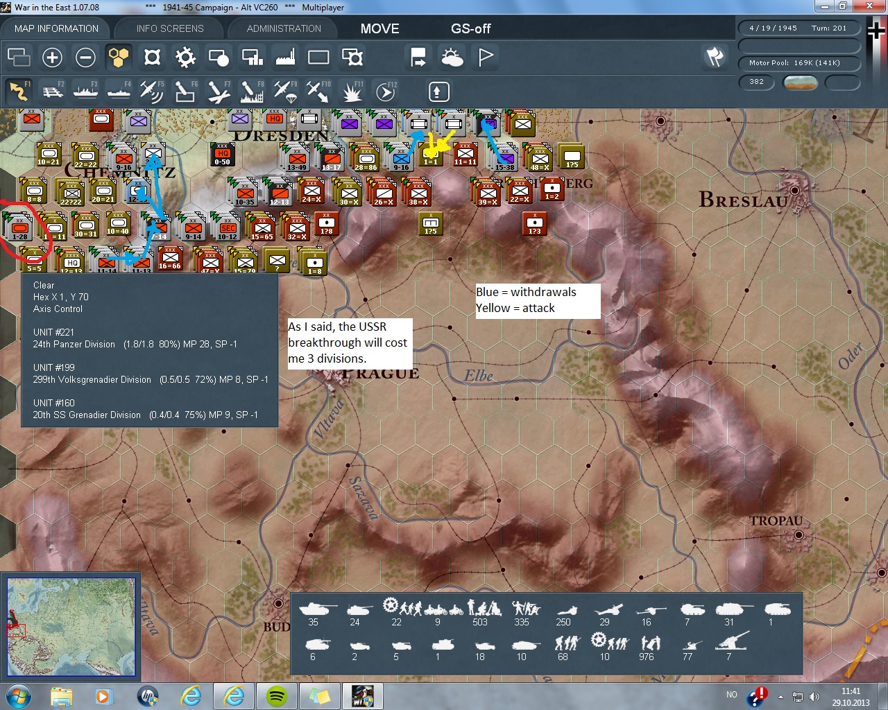888x710 pixels.
Task: Show hidden system tray icons
Action: 780,696
